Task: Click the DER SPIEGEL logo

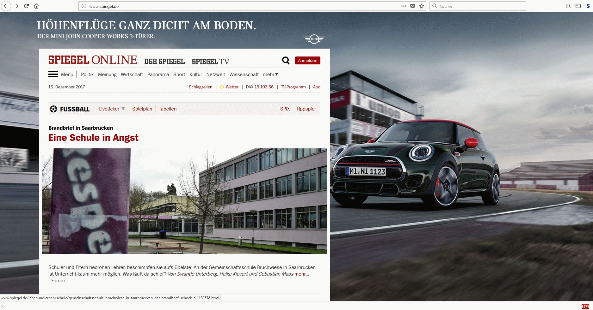Action: pos(164,61)
